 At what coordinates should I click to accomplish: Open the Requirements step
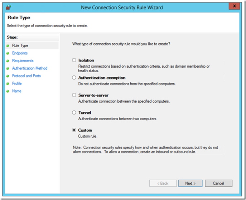point(23,61)
